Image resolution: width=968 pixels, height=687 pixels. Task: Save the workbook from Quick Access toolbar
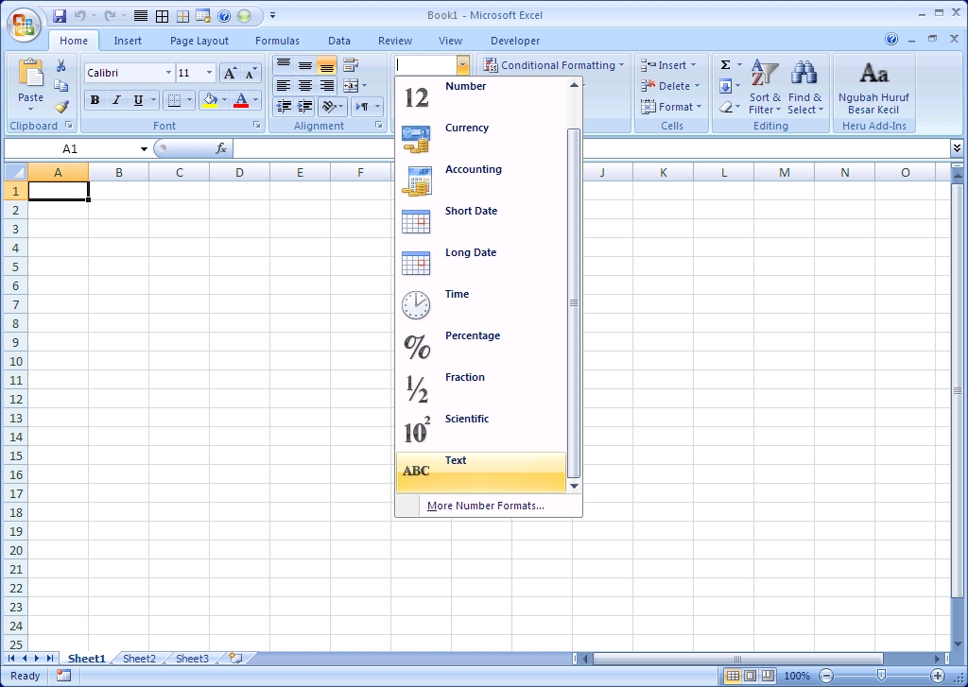point(60,16)
